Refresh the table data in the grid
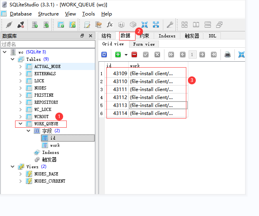This screenshot has width=259, height=216. point(104,54)
